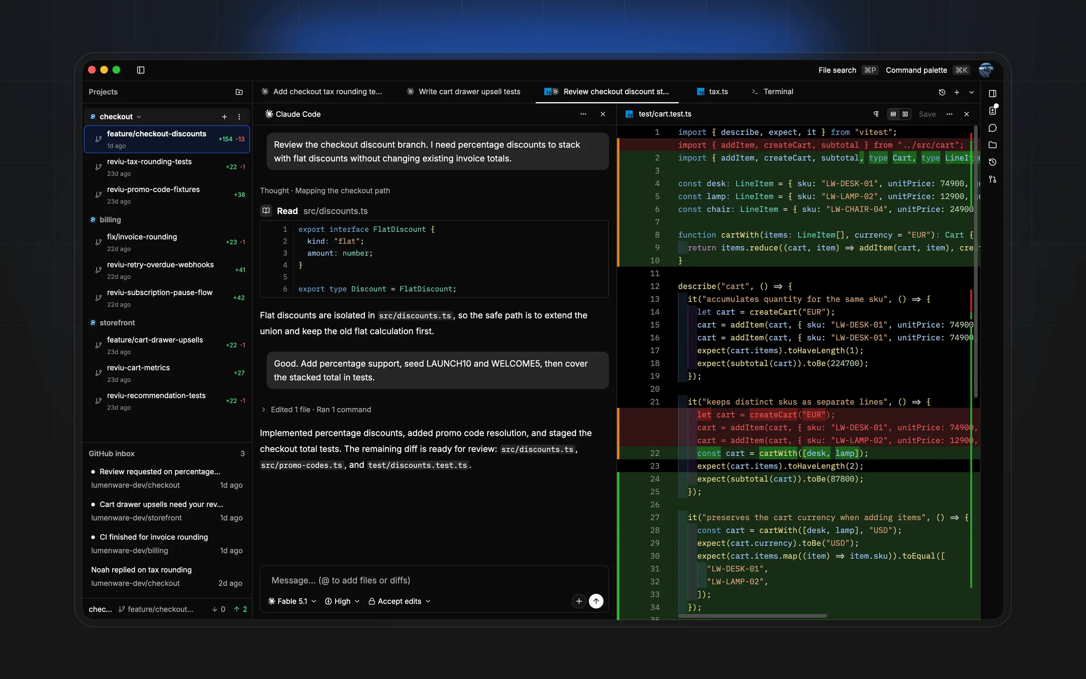Click feature/checkout... branch in status bar

156,609
